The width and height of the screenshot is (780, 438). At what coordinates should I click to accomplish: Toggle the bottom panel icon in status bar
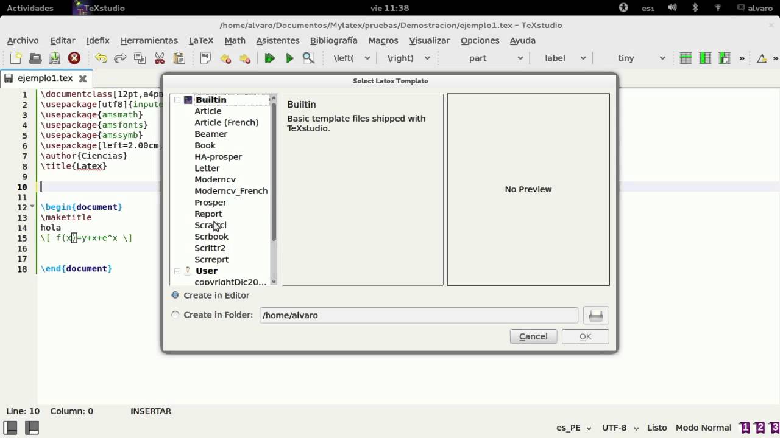32,428
